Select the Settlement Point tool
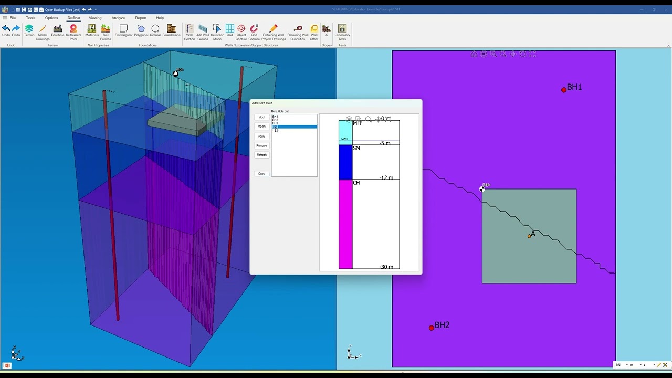This screenshot has width=672, height=378. 73,33
